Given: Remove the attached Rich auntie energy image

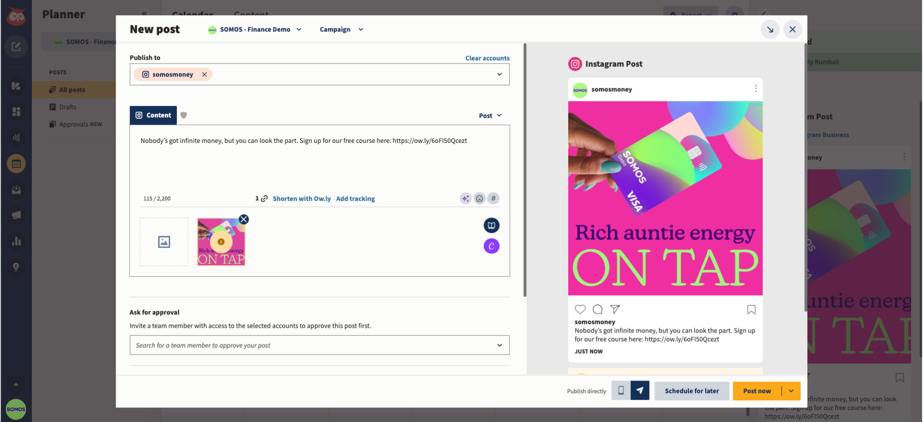Looking at the screenshot, I should click(244, 219).
